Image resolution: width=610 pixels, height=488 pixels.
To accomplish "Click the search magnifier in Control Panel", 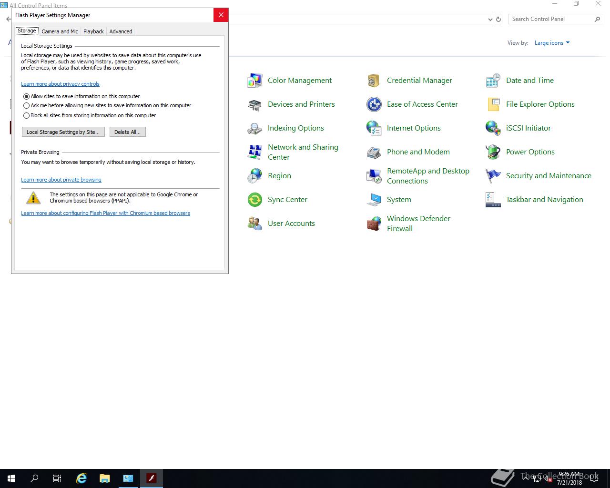I will click(x=597, y=19).
